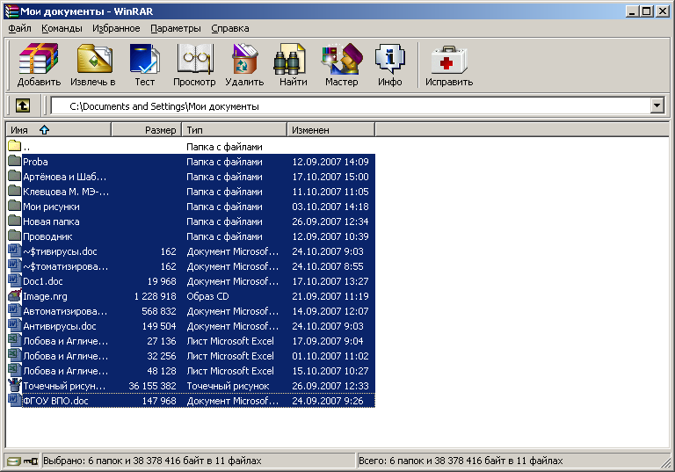Open the Справка menu
This screenshot has width=675, height=472.
tap(230, 28)
